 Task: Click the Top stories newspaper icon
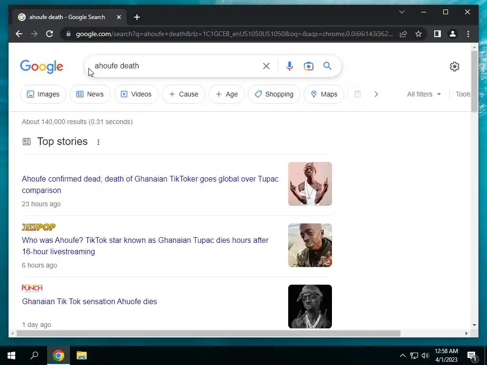(x=27, y=142)
